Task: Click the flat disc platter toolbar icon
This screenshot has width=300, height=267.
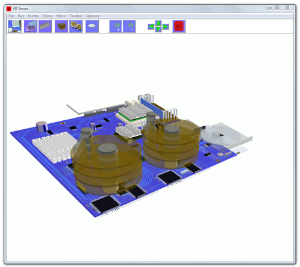Action: (x=92, y=26)
